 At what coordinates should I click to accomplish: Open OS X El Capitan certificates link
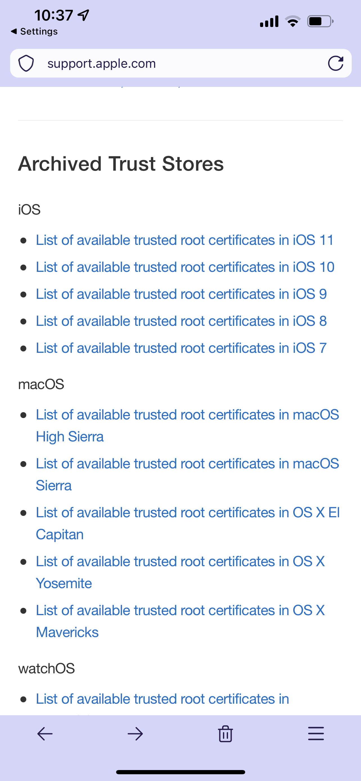click(x=188, y=523)
